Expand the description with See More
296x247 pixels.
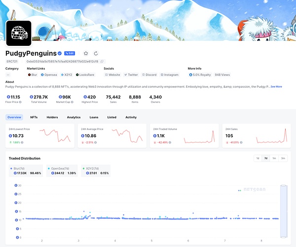pyautogui.click(x=276, y=86)
